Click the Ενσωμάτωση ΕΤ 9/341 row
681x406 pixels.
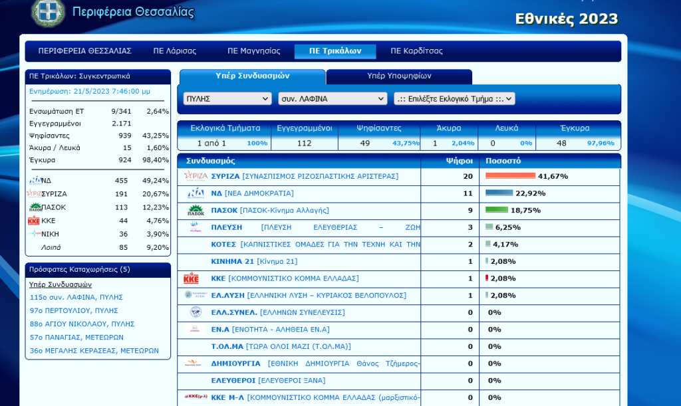pyautogui.click(x=98, y=111)
